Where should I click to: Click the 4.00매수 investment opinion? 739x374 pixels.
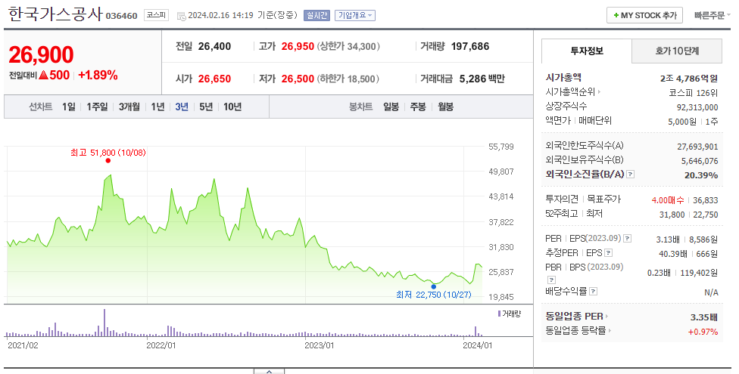(667, 200)
